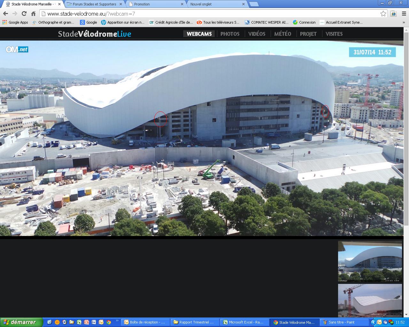Go to the browser Home page
The width and height of the screenshot is (409, 327).
click(x=33, y=13)
